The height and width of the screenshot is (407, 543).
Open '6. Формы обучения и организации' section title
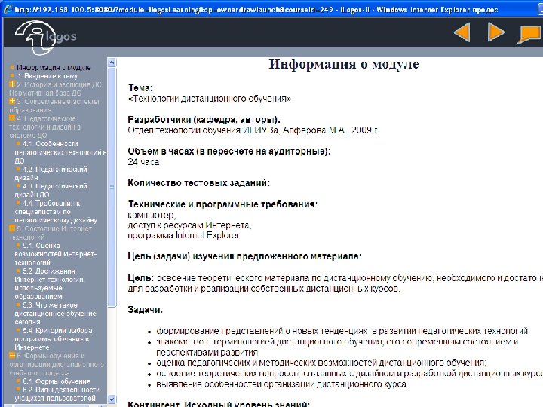pos(57,364)
